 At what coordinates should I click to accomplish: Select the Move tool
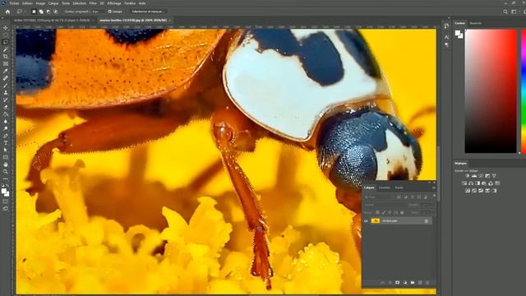tap(6, 28)
